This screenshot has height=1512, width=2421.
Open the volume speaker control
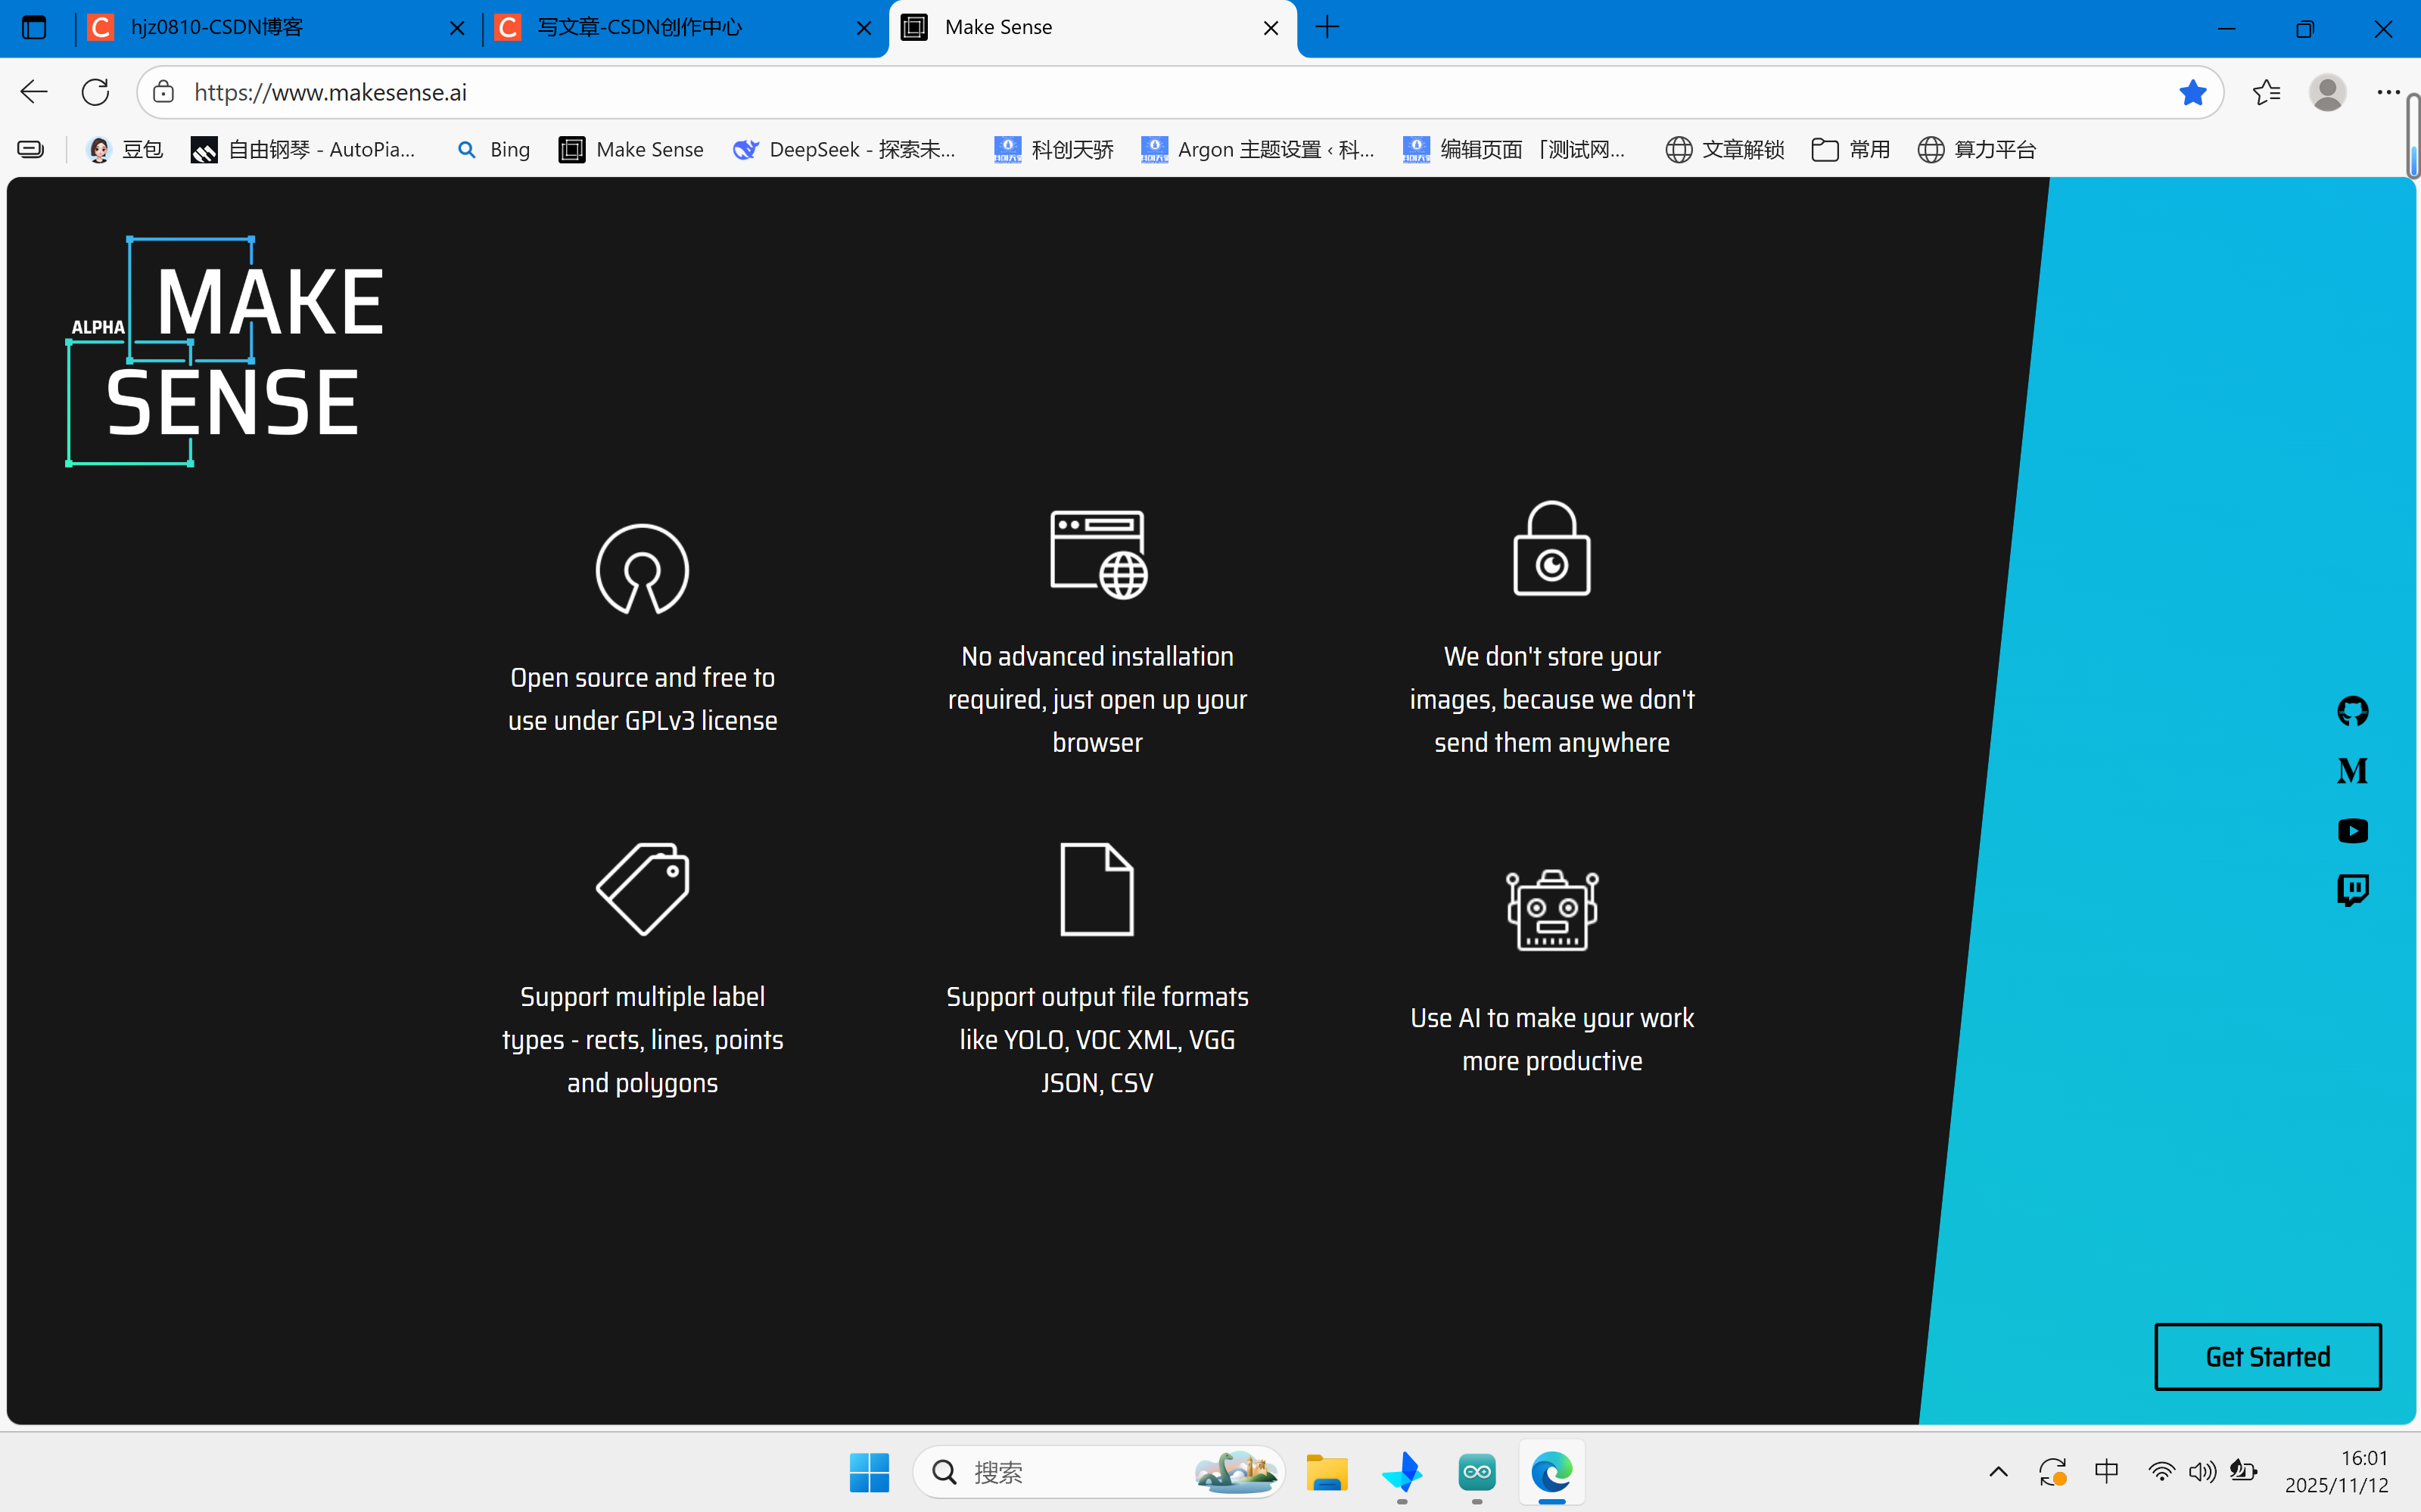[x=2201, y=1472]
